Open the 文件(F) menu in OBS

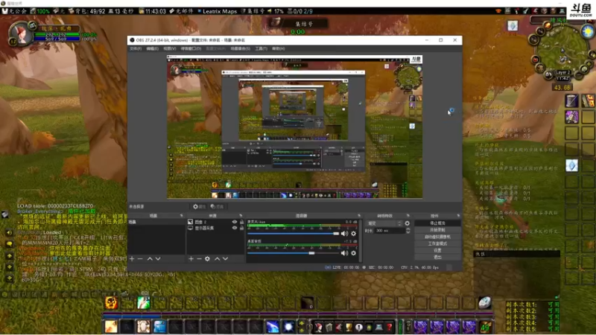[x=136, y=48]
